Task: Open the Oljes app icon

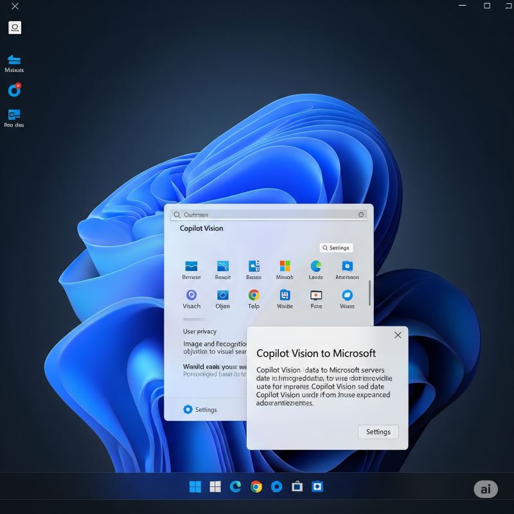Action: (222, 295)
